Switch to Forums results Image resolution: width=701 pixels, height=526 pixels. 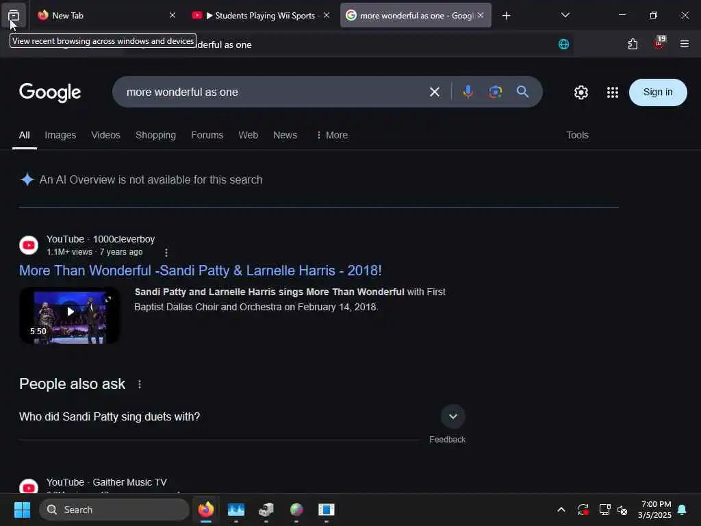(207, 135)
